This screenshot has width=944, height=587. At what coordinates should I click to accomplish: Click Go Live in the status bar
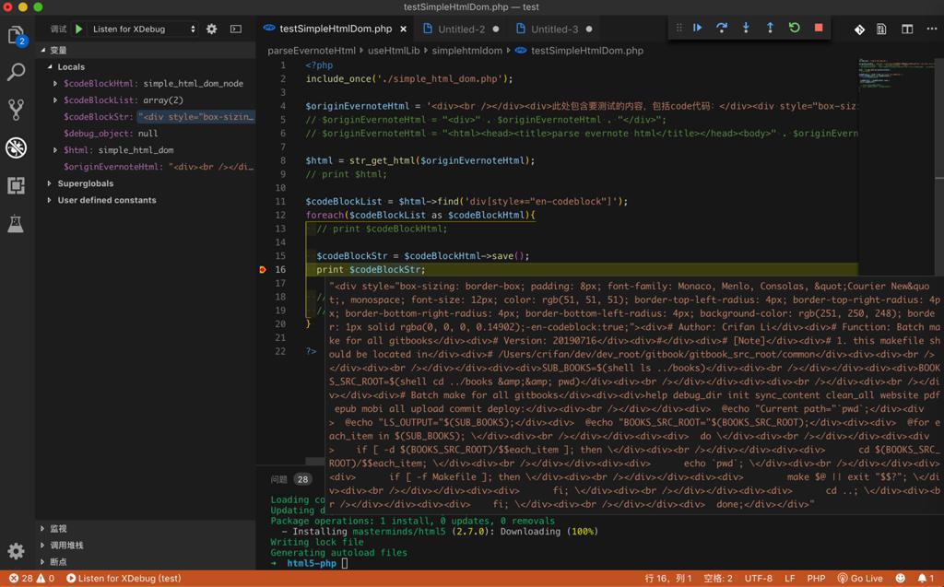[x=859, y=578]
